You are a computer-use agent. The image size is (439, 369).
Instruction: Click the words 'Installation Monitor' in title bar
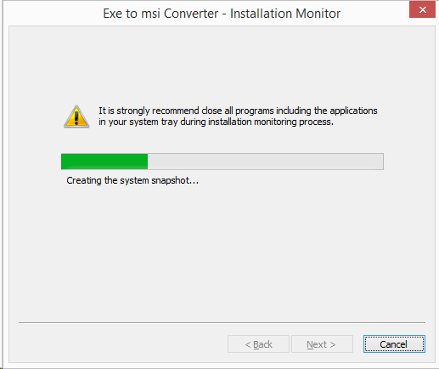click(285, 14)
